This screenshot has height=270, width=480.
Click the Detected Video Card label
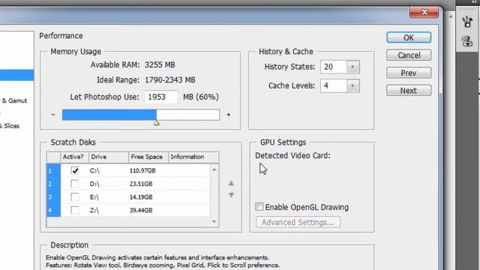click(x=292, y=155)
